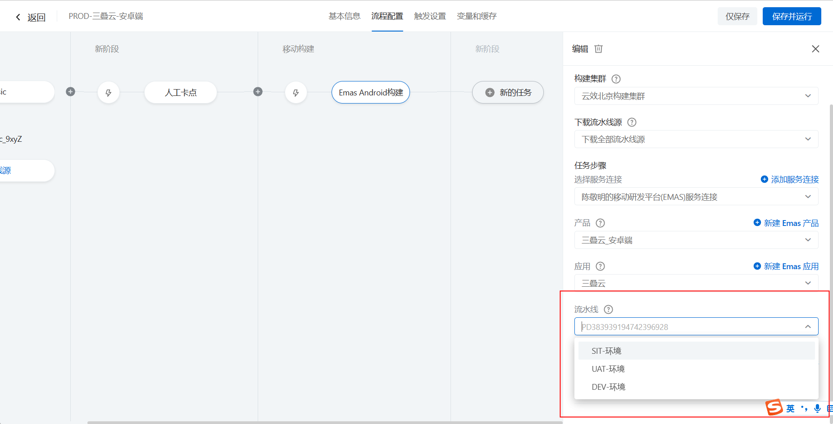This screenshot has height=424, width=833.
Task: Select 人工卡点 task node
Action: coord(181,92)
